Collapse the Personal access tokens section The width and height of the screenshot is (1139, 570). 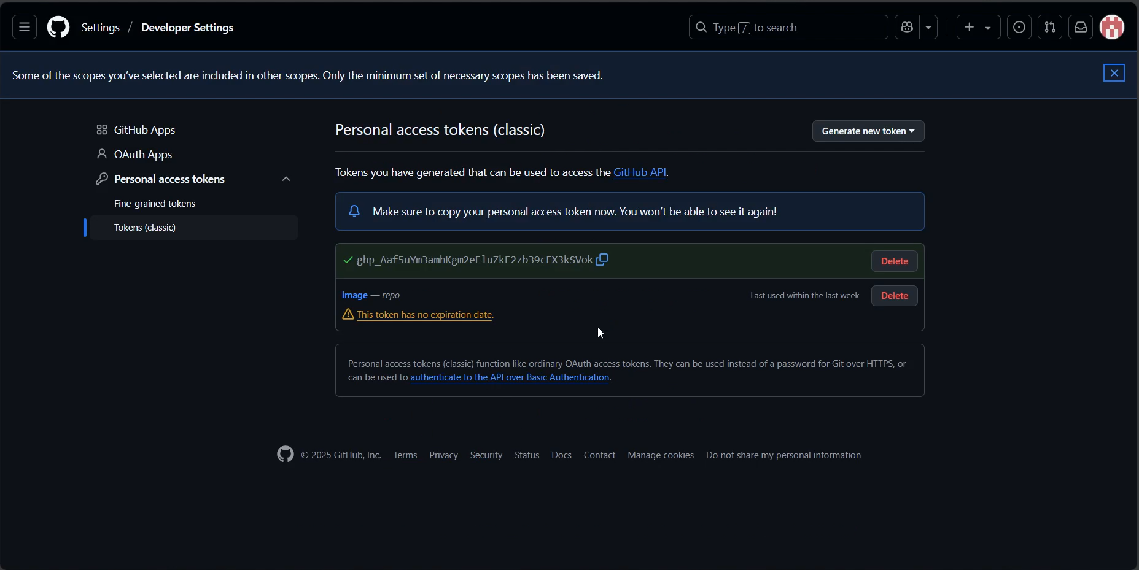tap(286, 179)
